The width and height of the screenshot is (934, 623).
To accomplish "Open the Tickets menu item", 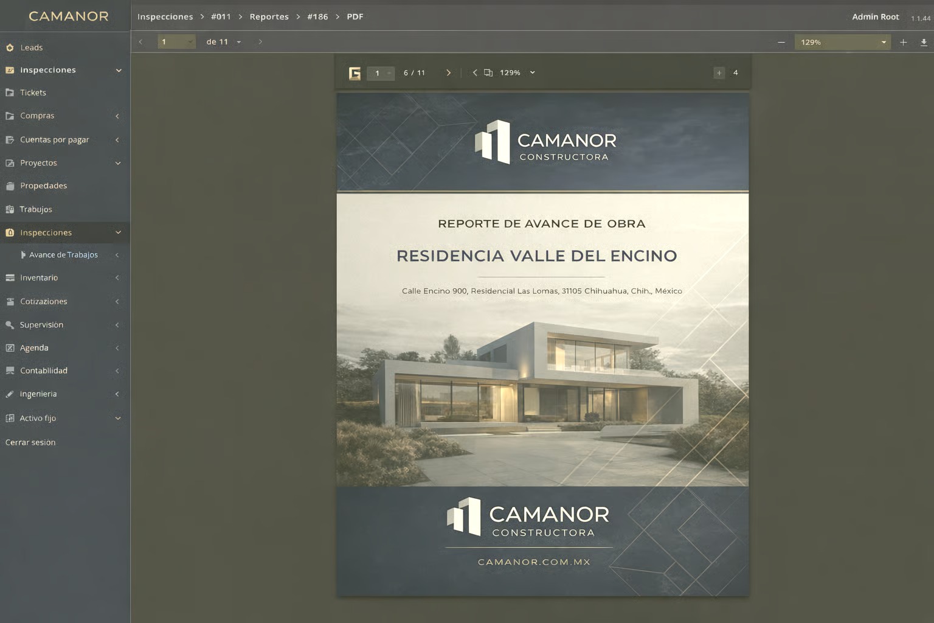I will click(x=65, y=92).
